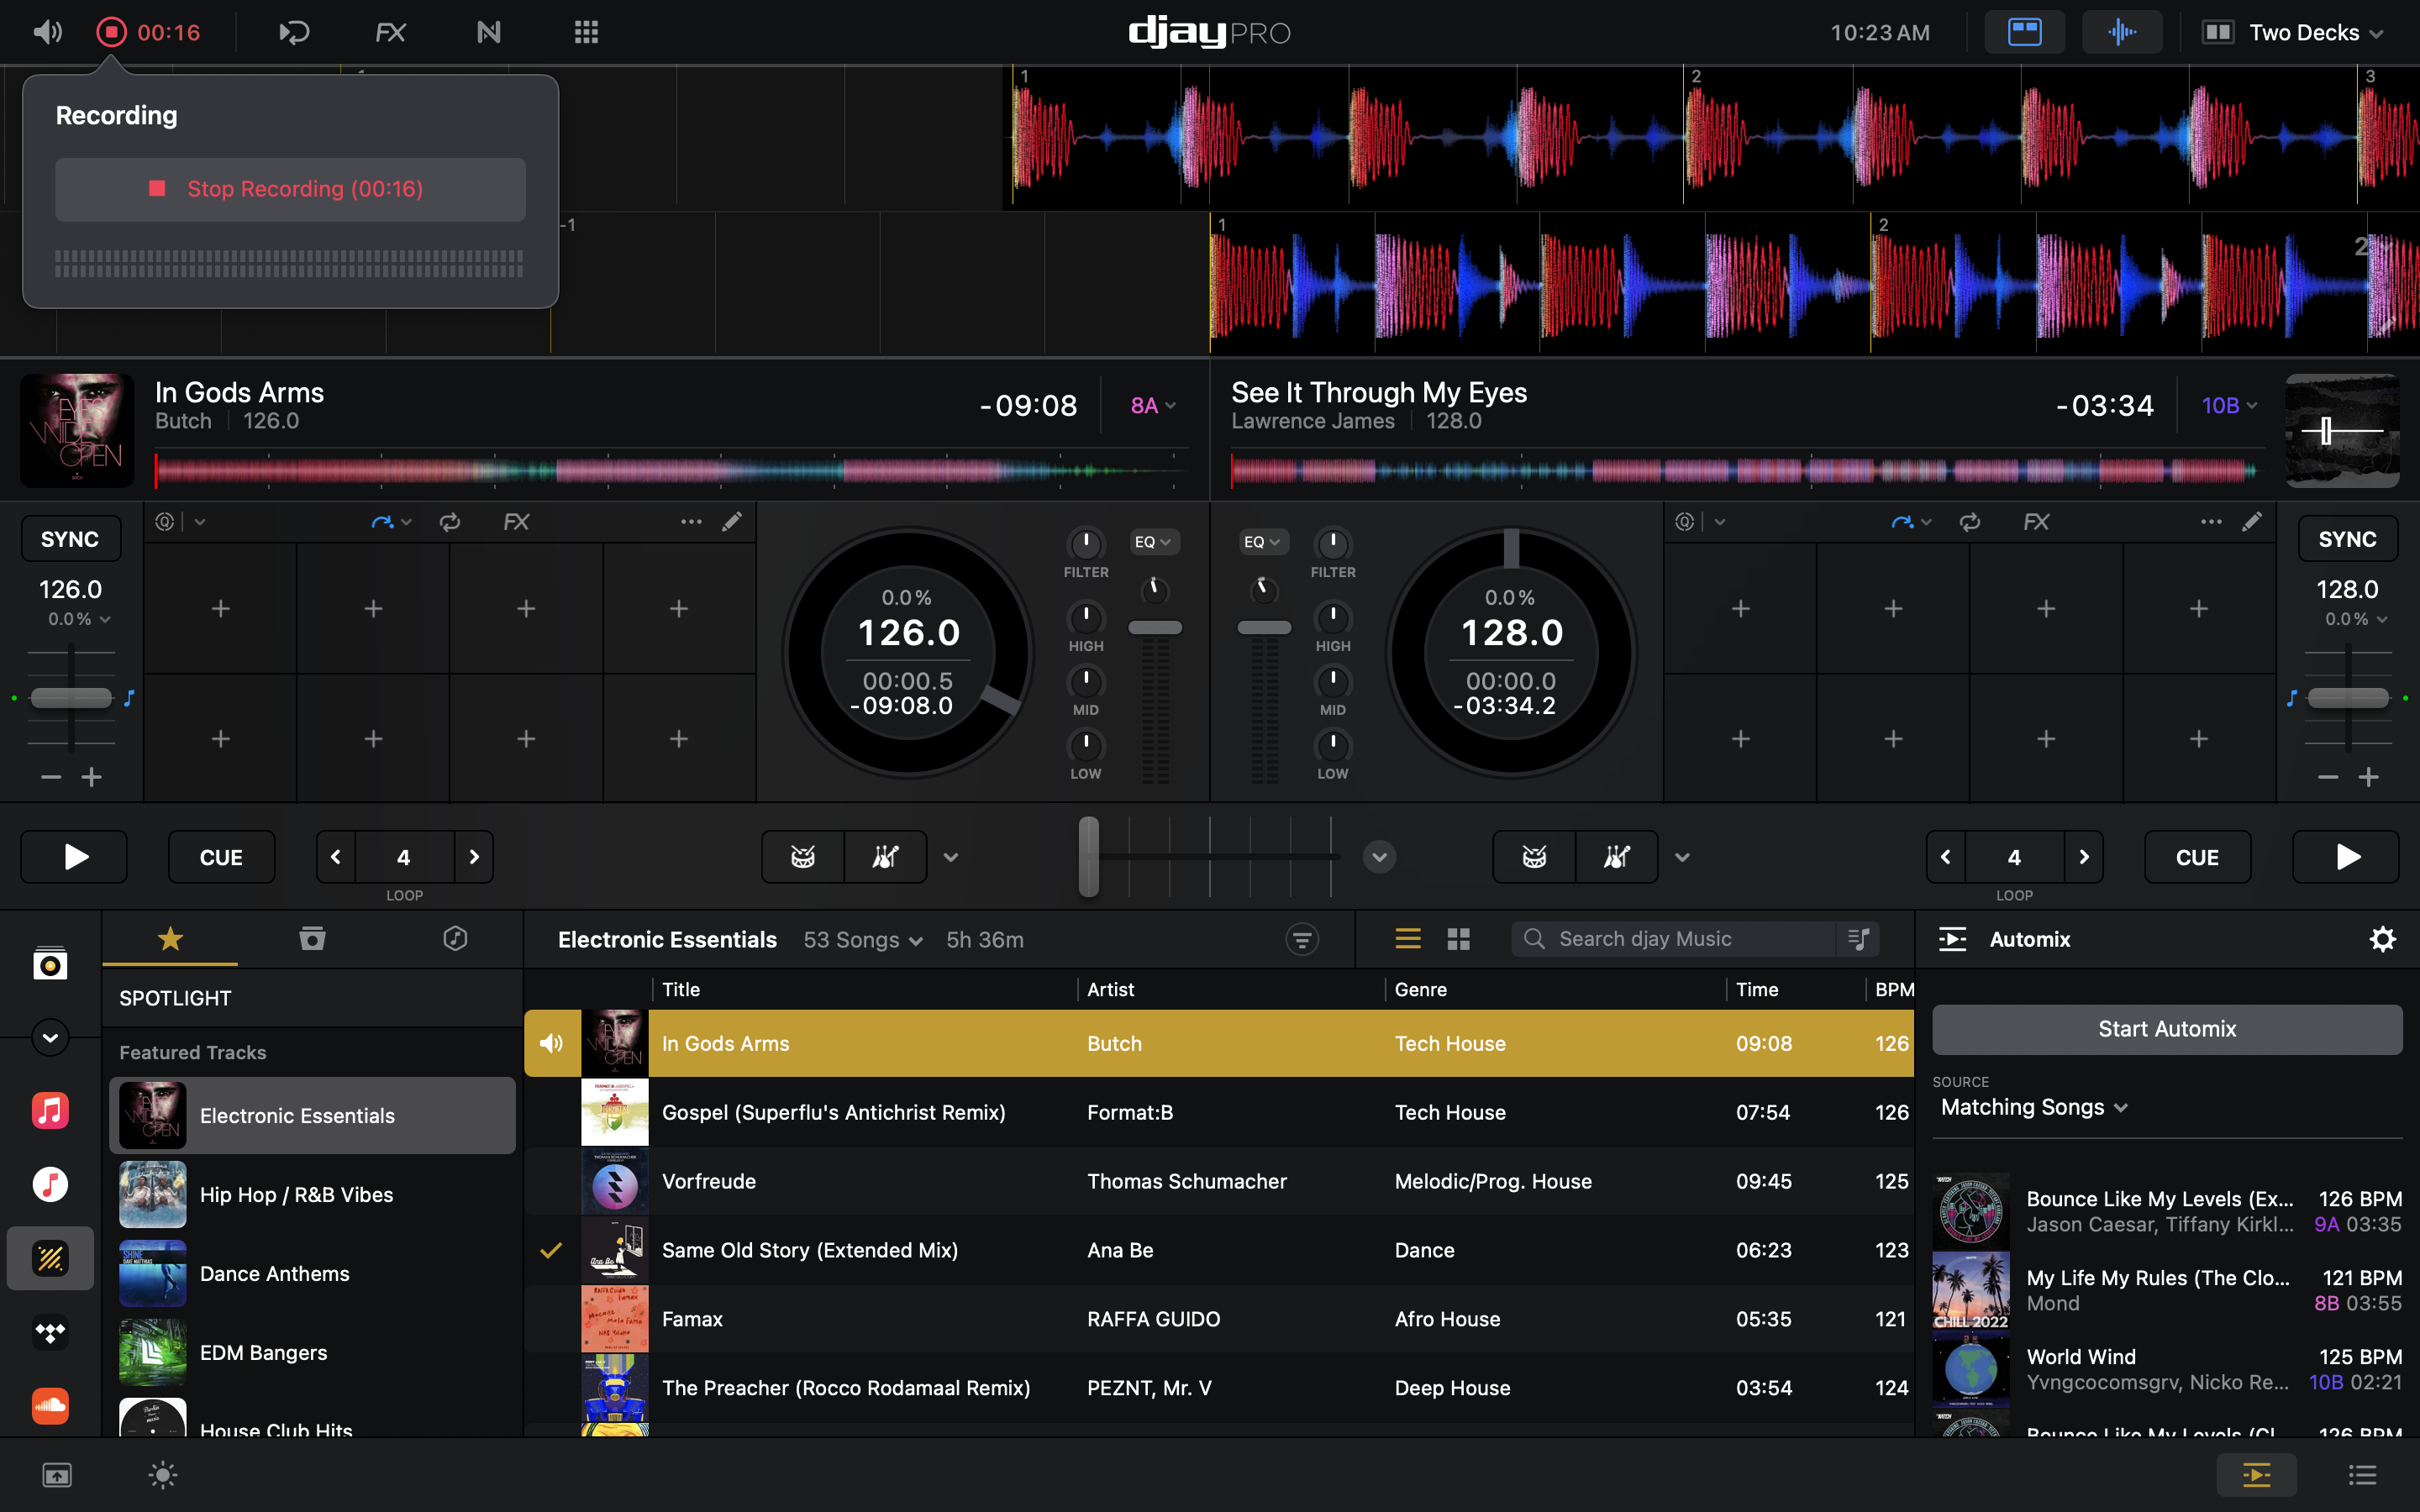The image size is (2420, 1512).
Task: Toggle the left deck loop icon
Action: [450, 521]
